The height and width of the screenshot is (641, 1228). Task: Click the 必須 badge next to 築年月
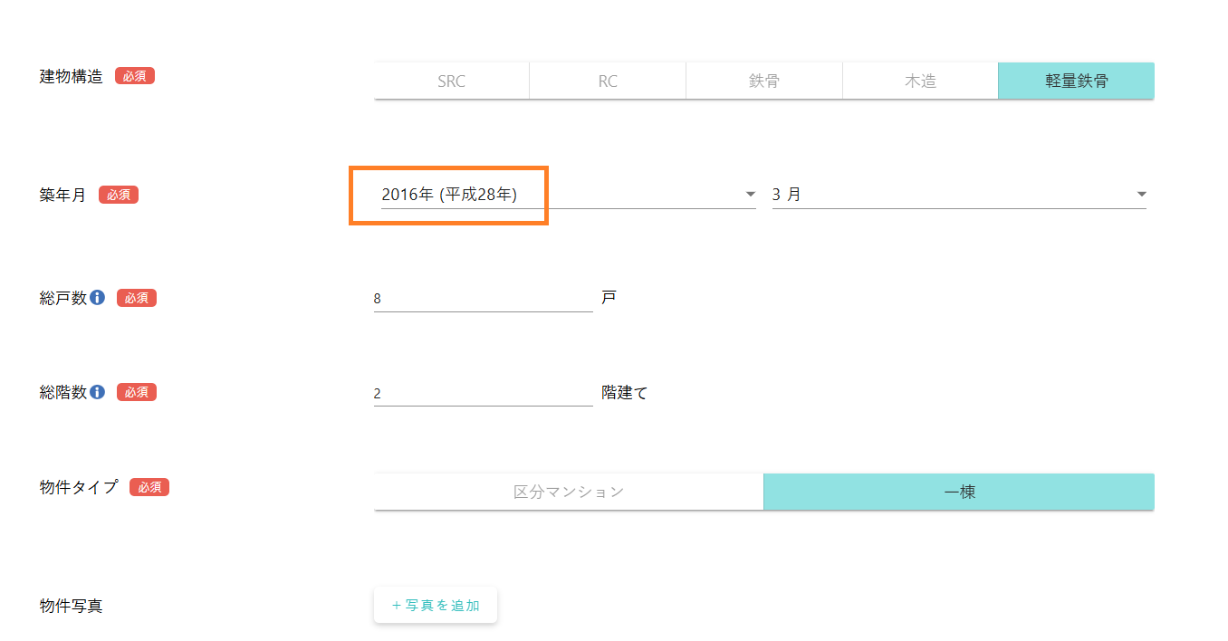119,195
